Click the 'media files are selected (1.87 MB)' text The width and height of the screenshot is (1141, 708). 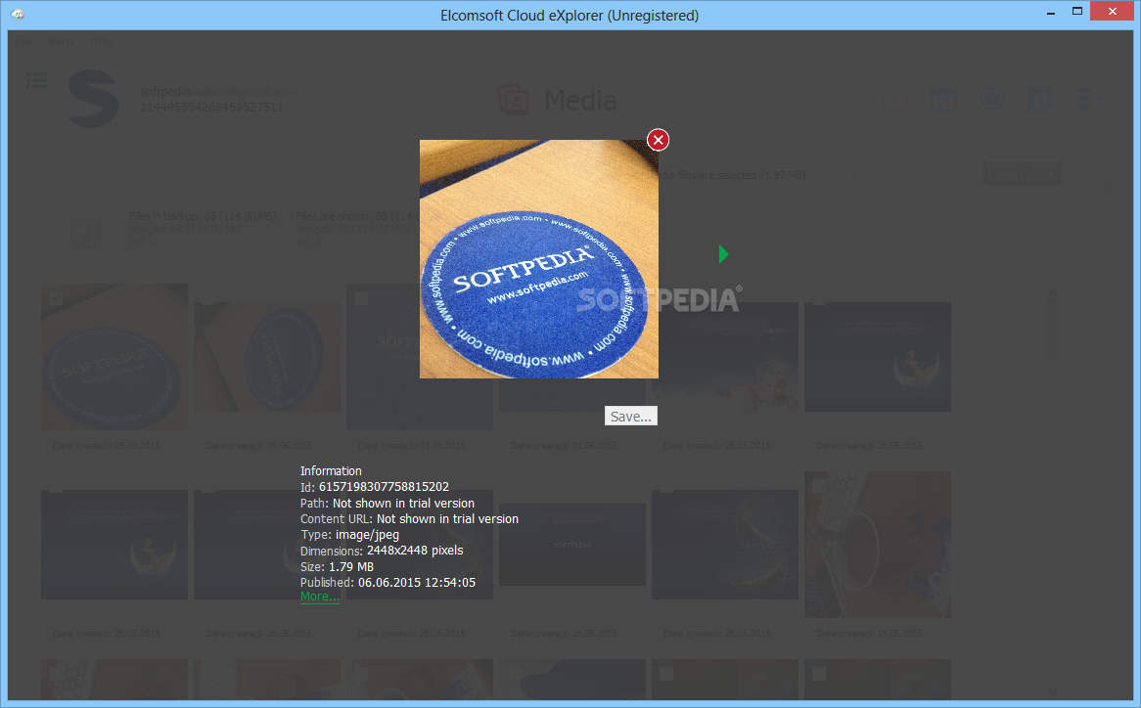(x=730, y=175)
